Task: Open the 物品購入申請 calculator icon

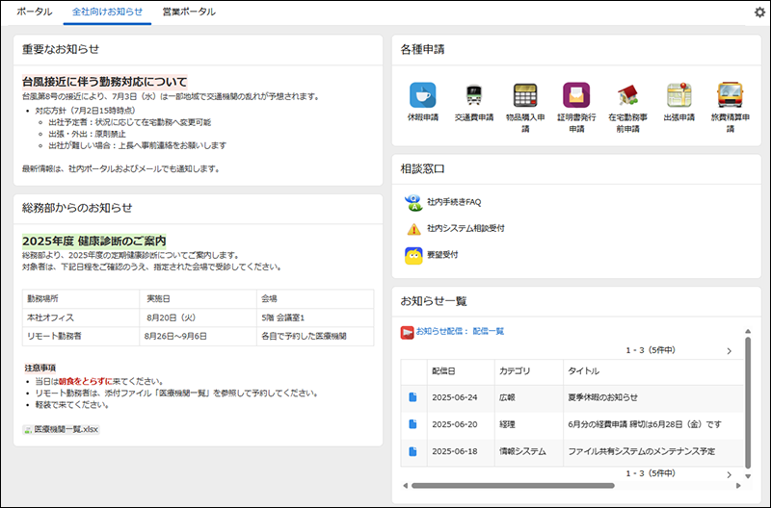Action: [525, 94]
